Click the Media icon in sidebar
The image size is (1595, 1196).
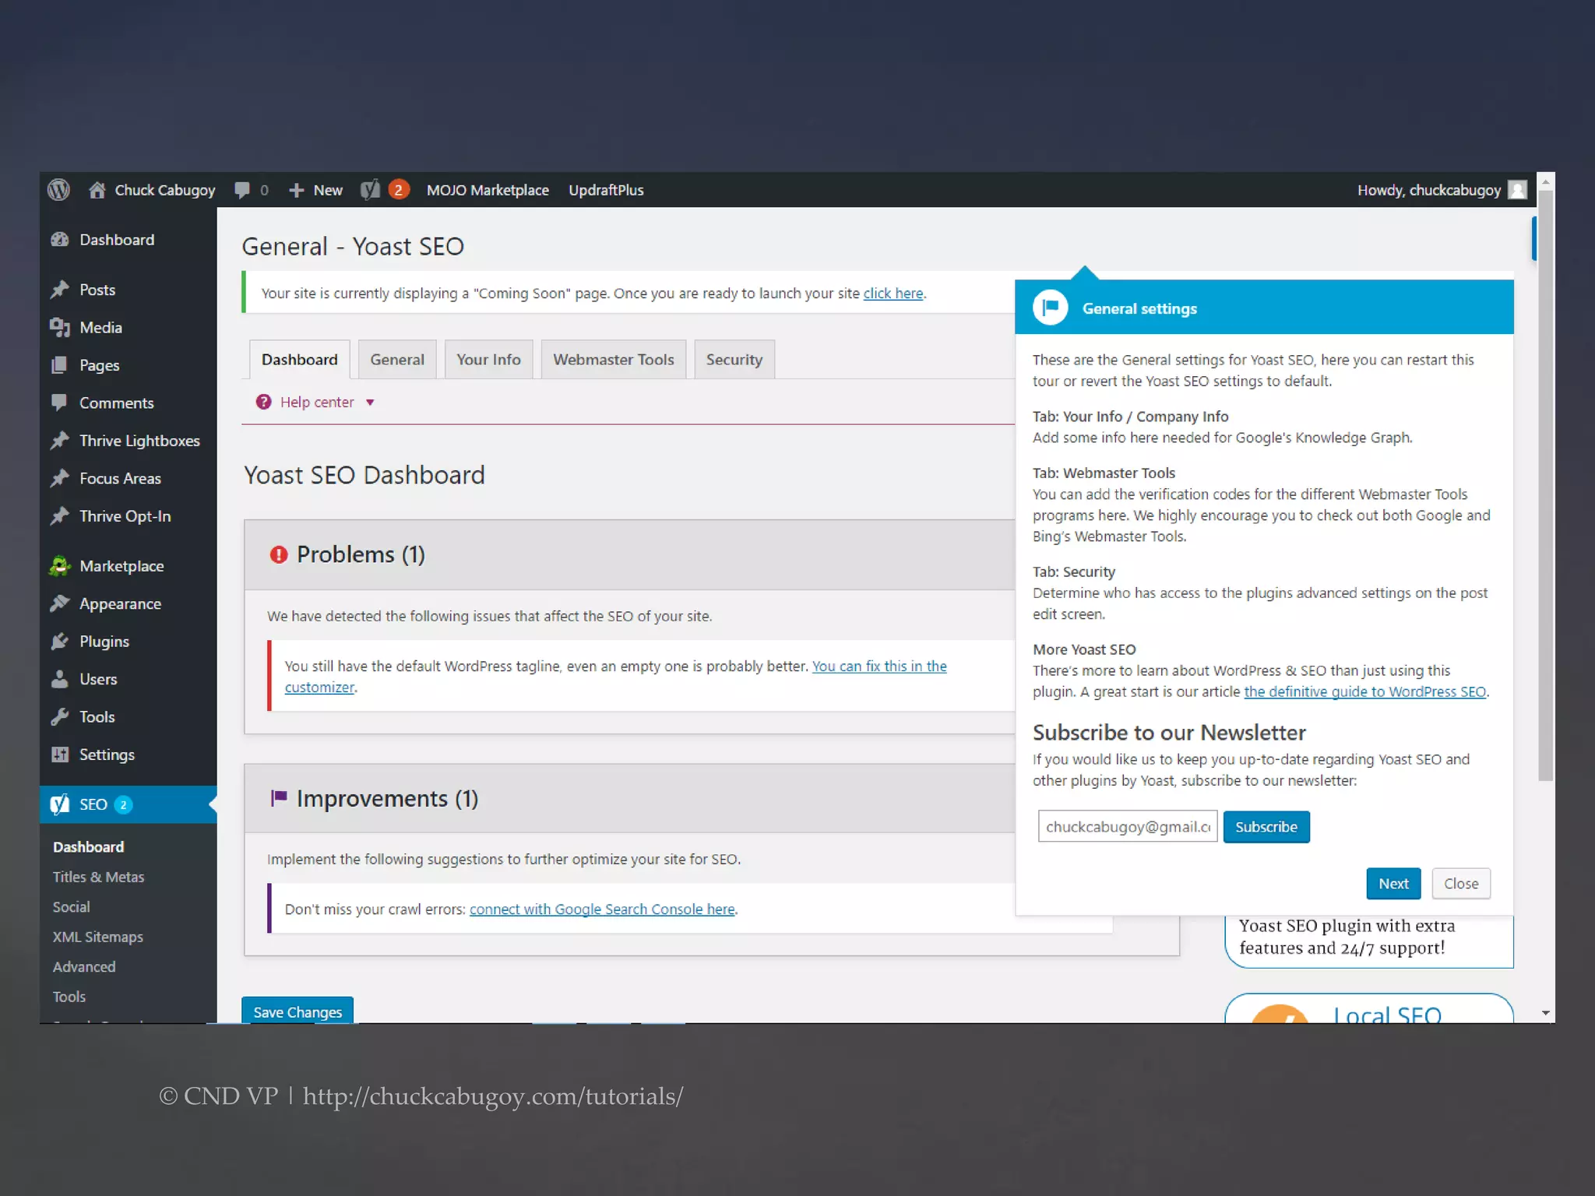[60, 328]
